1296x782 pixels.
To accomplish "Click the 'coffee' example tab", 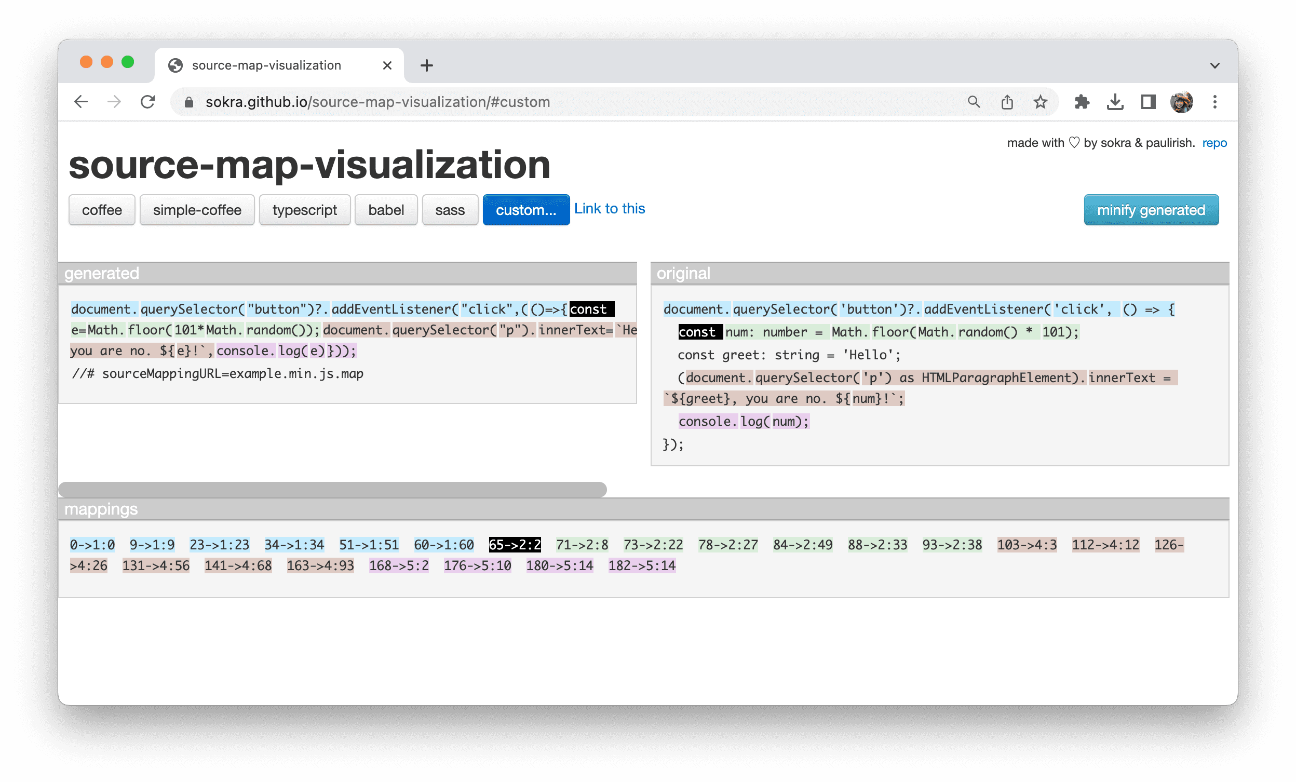I will click(102, 210).
